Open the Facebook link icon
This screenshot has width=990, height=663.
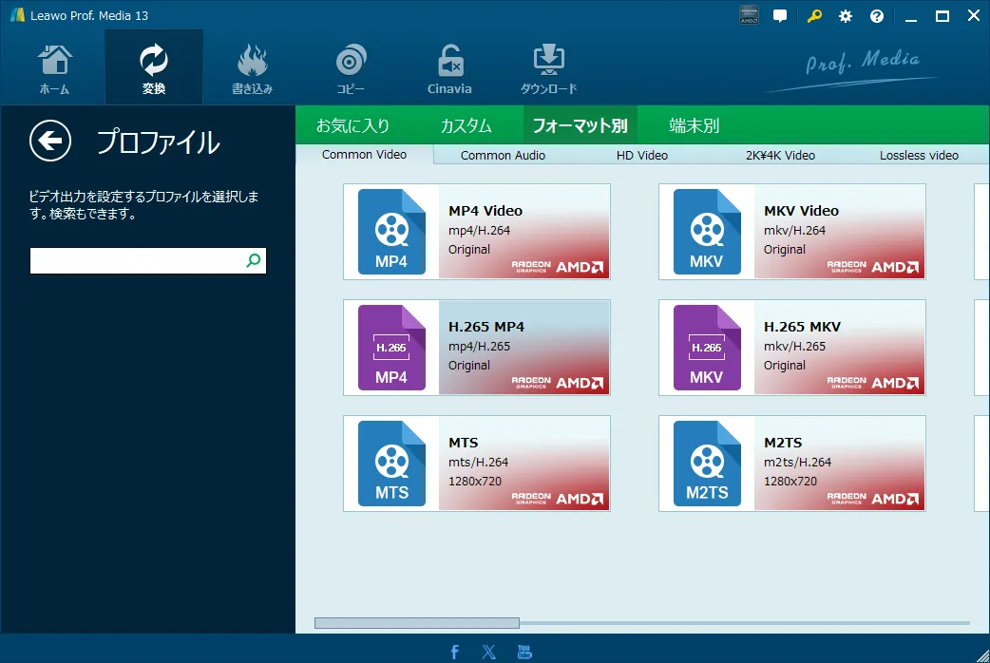click(454, 652)
